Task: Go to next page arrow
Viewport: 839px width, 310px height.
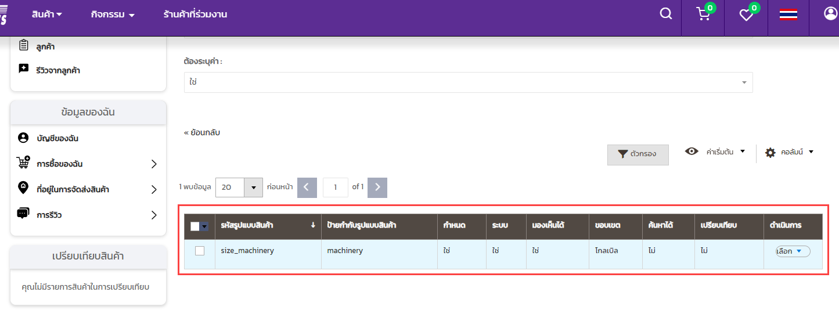Action: point(377,188)
